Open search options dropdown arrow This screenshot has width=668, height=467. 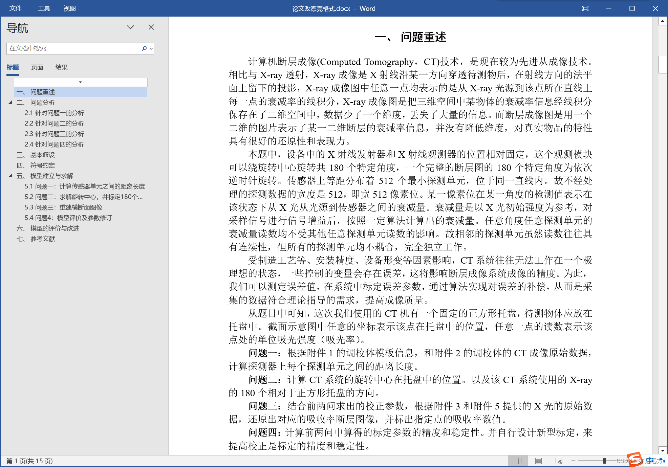(x=151, y=49)
